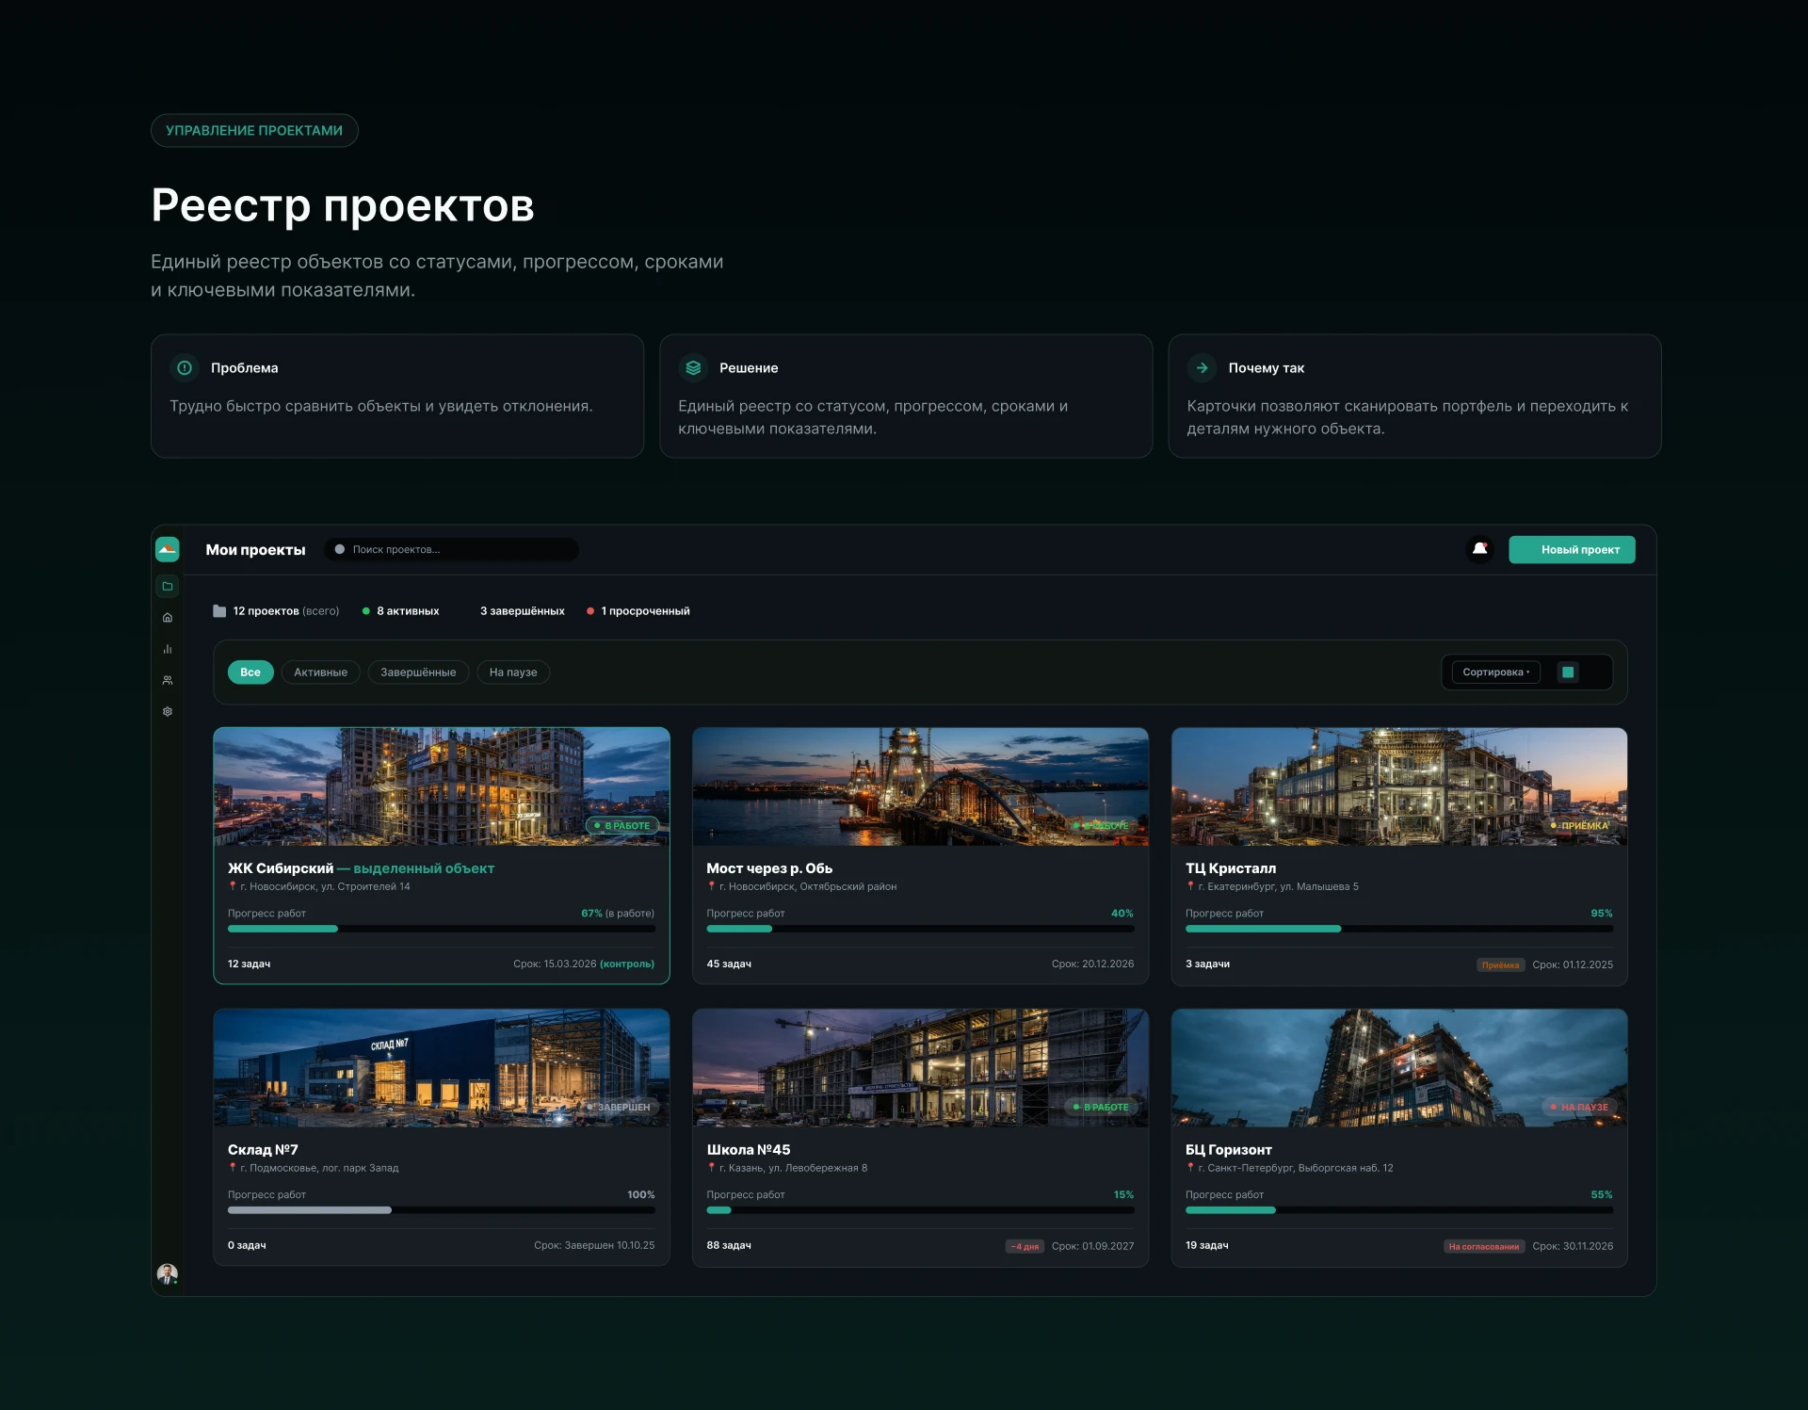
Task: Click the 8 активных counter
Action: [x=400, y=611]
